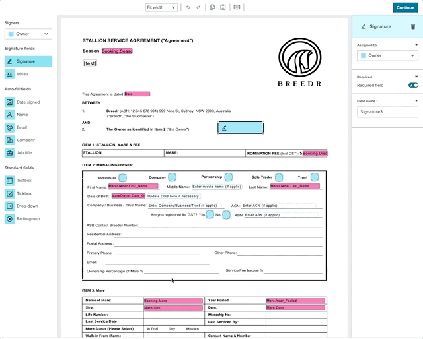This screenshot has width=423, height=339.
Task: Click the paste clipboard icon
Action: tap(223, 7)
